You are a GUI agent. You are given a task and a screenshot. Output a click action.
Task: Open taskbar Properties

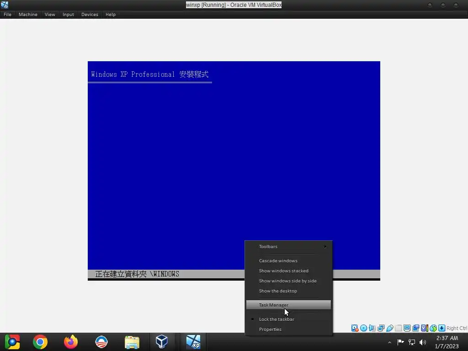288,329
